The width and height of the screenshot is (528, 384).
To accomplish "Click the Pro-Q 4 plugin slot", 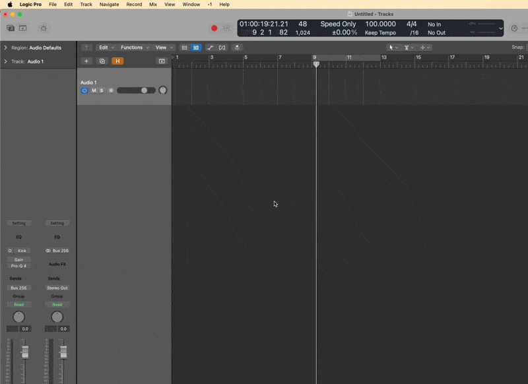I will [x=18, y=266].
